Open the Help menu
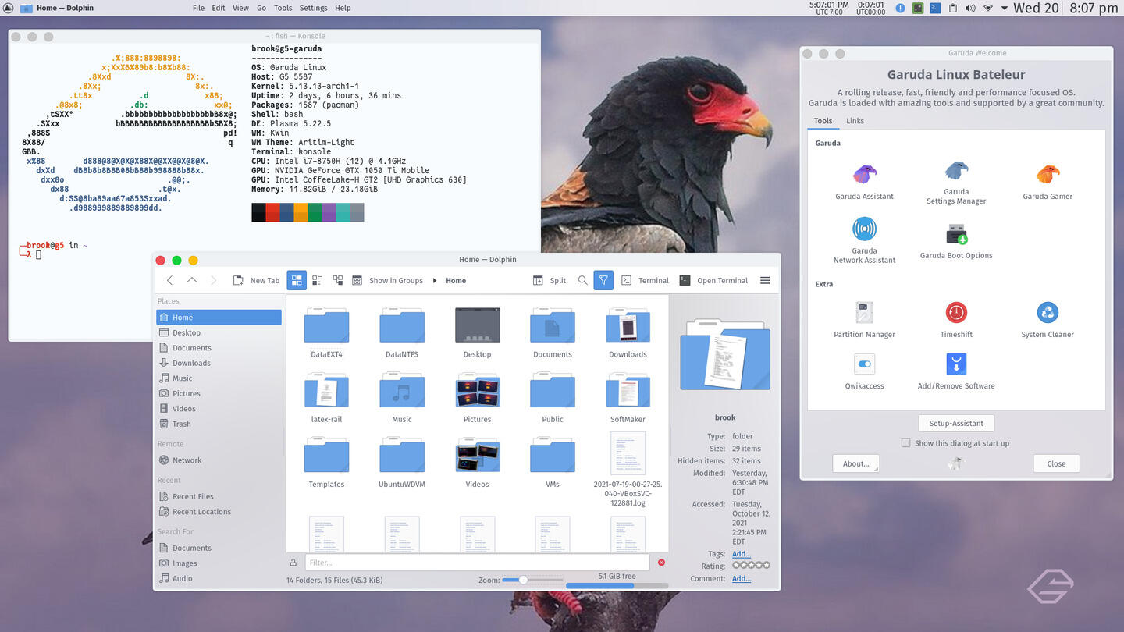 (343, 8)
